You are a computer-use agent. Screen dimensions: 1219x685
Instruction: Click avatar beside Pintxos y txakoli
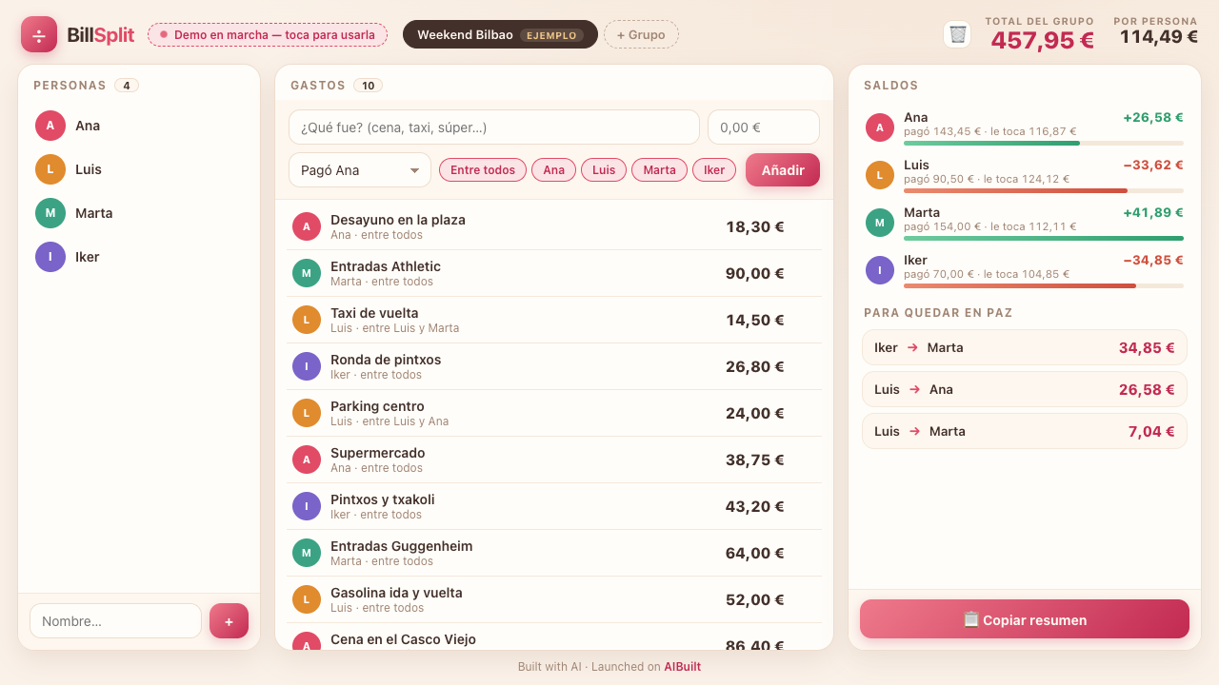[x=307, y=506]
